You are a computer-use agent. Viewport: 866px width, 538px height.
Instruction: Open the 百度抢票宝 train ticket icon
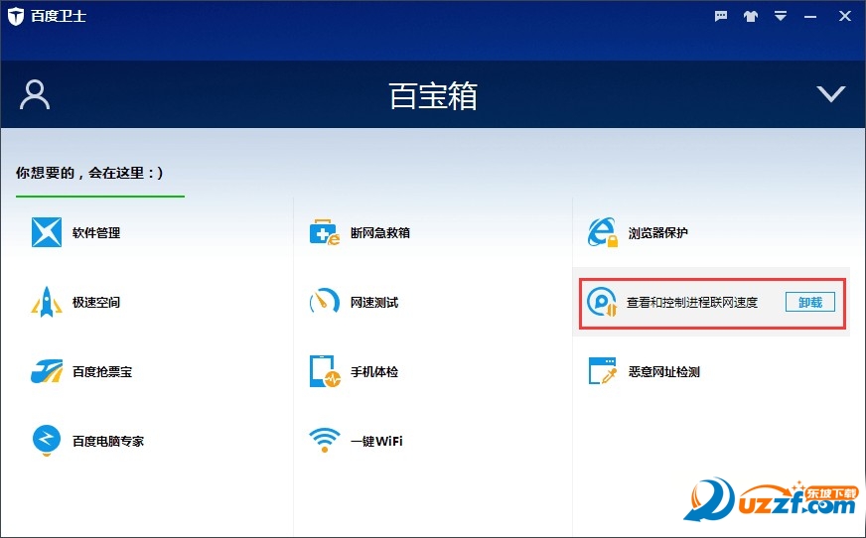pos(47,371)
